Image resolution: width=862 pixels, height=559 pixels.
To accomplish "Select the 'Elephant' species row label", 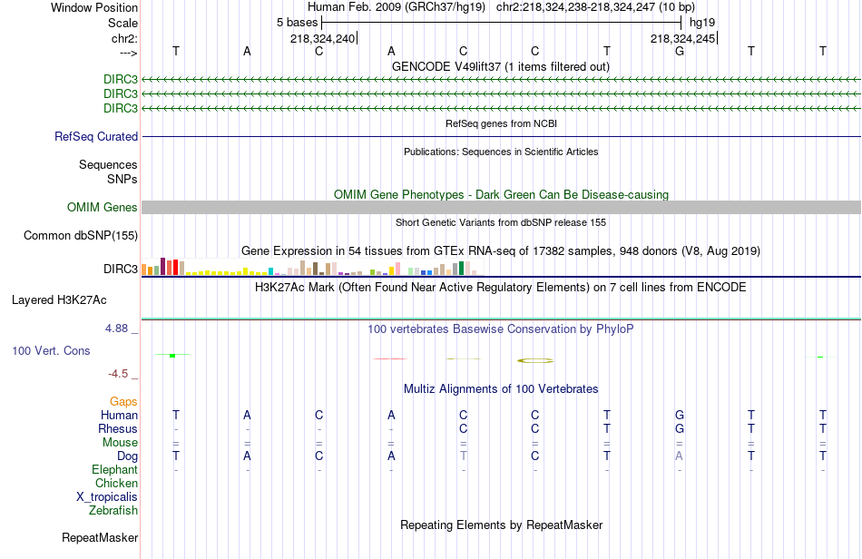I will point(115,469).
